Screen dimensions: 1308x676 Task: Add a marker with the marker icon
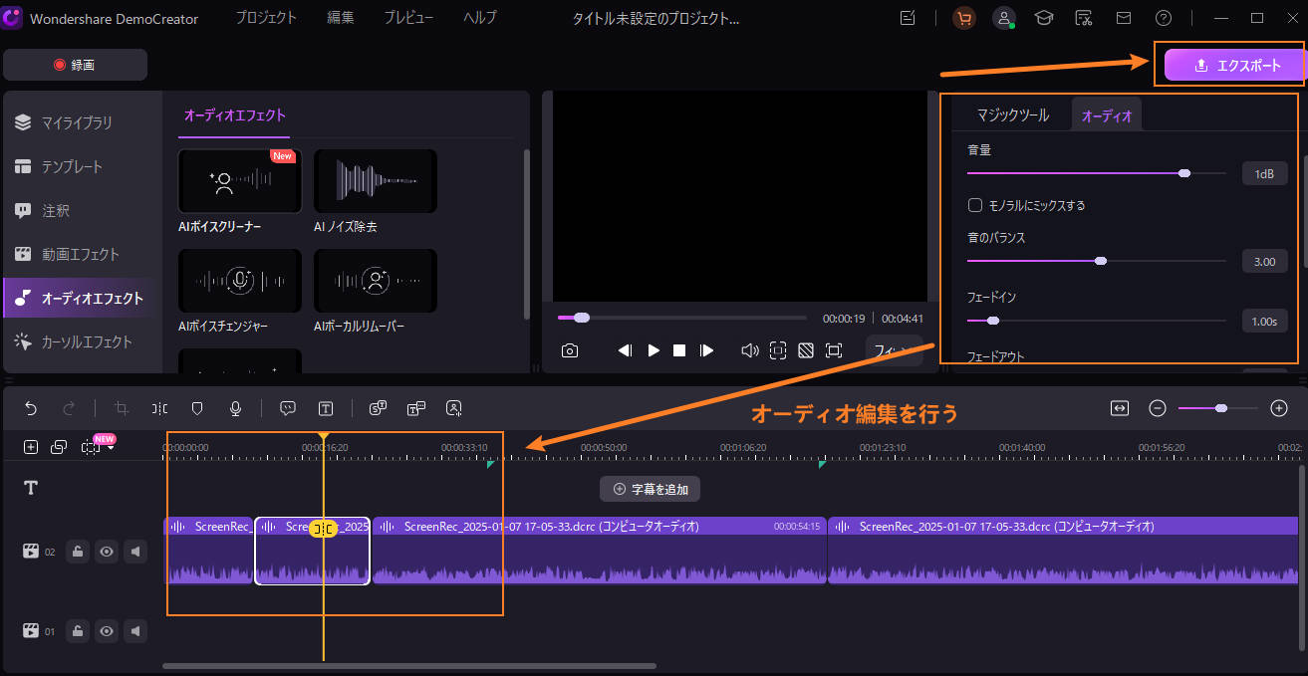point(197,408)
